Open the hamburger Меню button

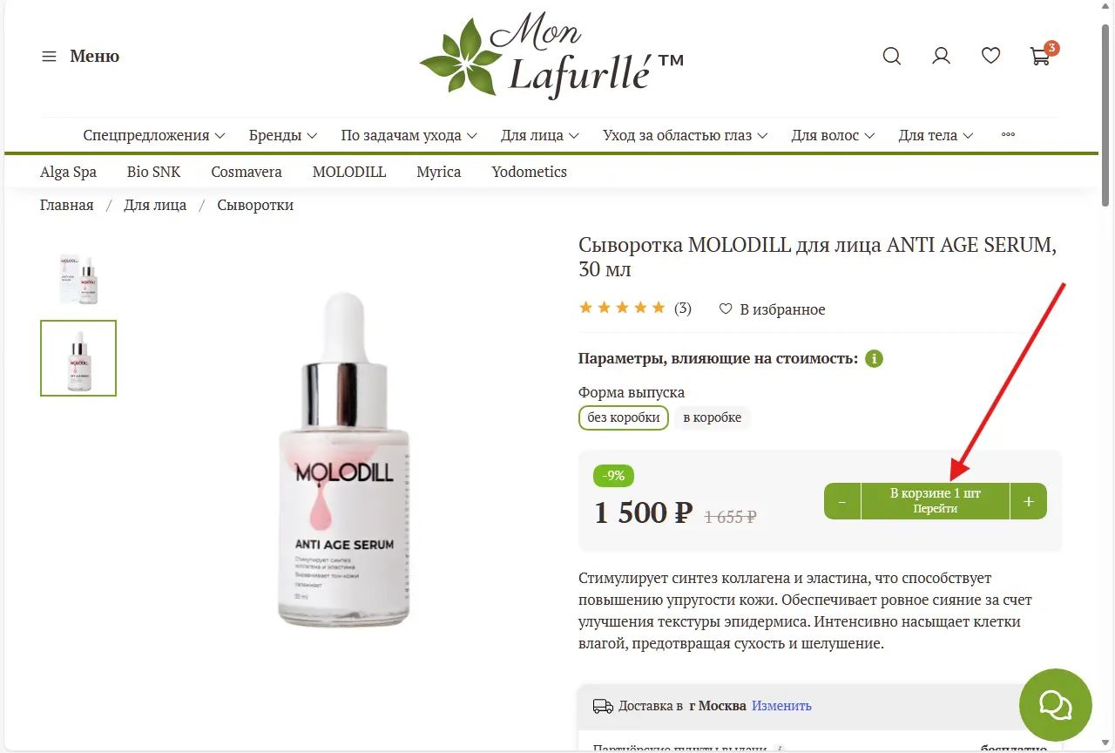tap(80, 57)
